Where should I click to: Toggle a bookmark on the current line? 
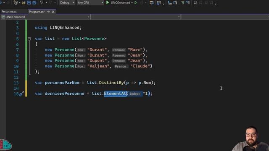click(x=195, y=3)
